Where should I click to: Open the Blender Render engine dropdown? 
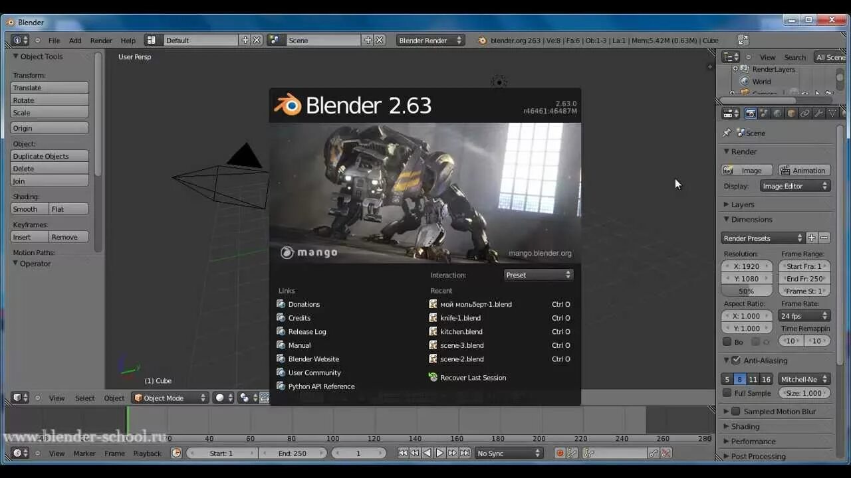430,40
